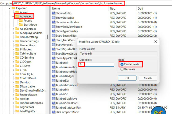Click the ShowSuperHidden value icon

coord(53,22)
